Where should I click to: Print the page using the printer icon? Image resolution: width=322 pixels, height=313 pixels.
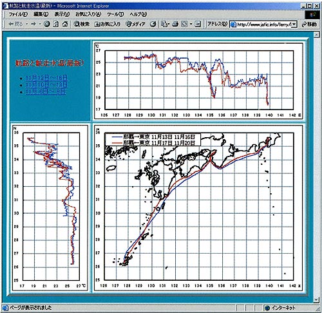175,24
